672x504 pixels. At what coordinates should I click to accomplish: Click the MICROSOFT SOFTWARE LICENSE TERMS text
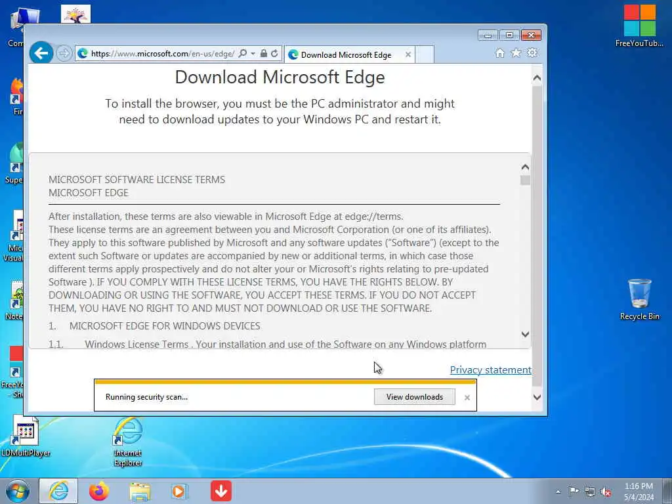tap(136, 180)
